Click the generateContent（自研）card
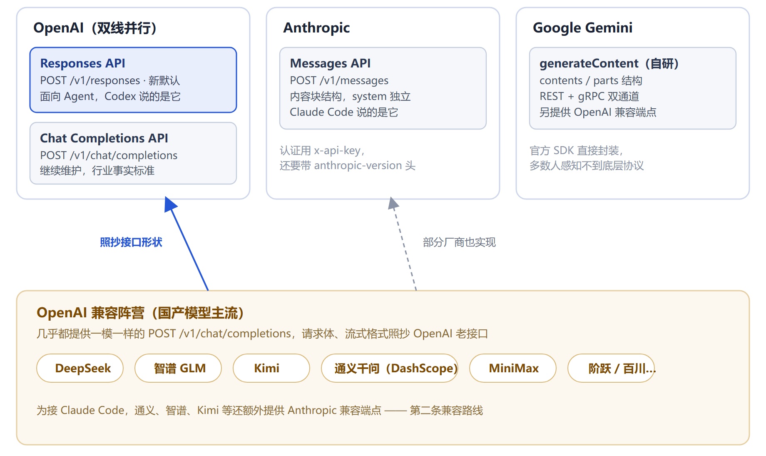The image size is (766, 456). (633, 88)
